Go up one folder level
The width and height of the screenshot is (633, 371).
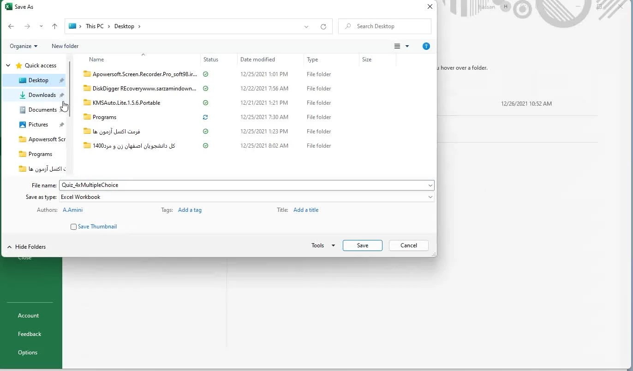[x=54, y=26]
